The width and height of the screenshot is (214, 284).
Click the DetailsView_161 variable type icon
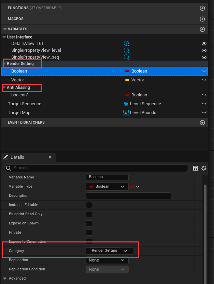[126, 44]
